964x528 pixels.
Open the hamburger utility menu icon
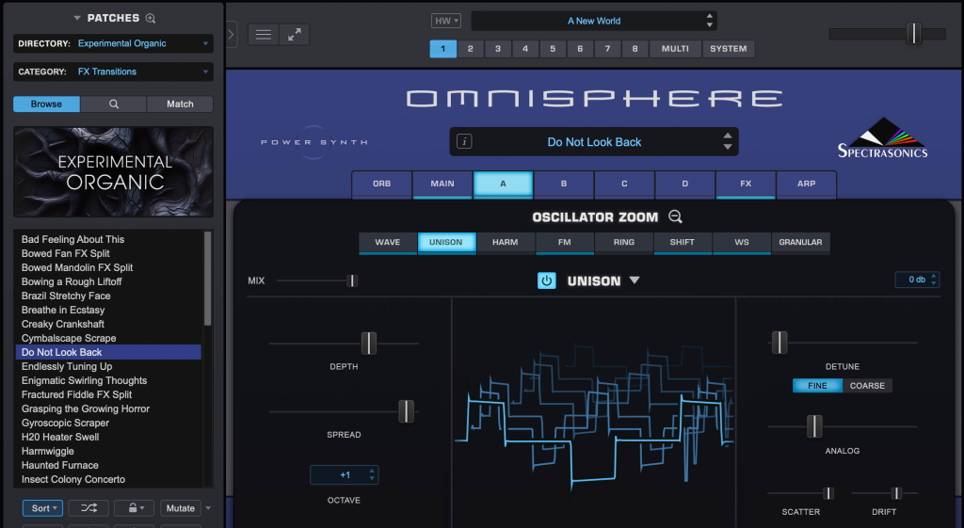(264, 35)
